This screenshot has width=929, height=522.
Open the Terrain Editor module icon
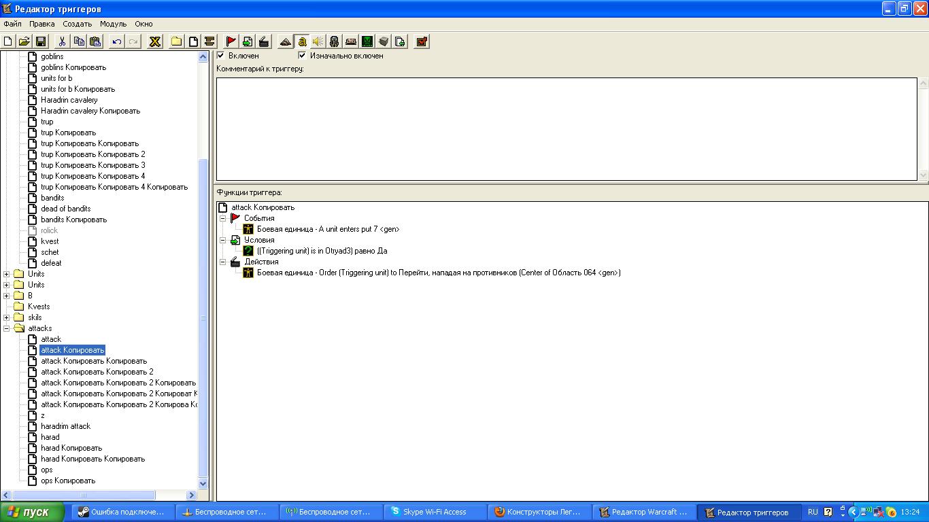click(x=286, y=41)
